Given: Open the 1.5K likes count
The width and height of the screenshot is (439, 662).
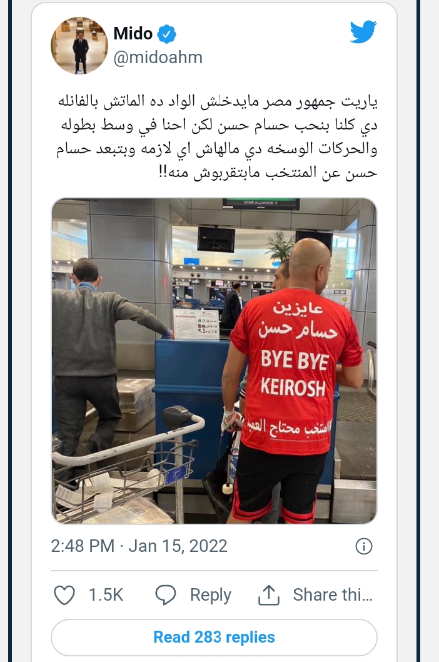Looking at the screenshot, I should click(106, 595).
